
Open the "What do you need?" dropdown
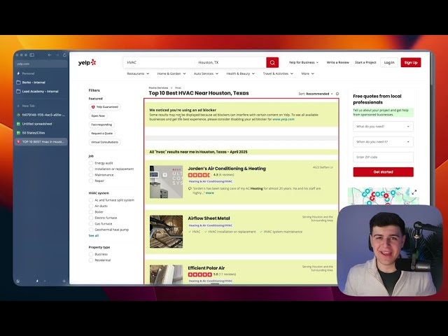click(382, 127)
